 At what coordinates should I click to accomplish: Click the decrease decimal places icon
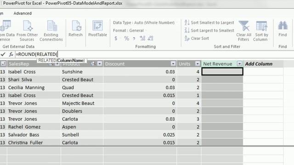tap(150, 38)
